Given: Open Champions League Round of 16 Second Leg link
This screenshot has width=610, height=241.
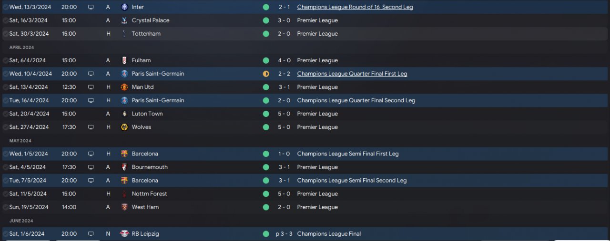Looking at the screenshot, I should pyautogui.click(x=355, y=7).
